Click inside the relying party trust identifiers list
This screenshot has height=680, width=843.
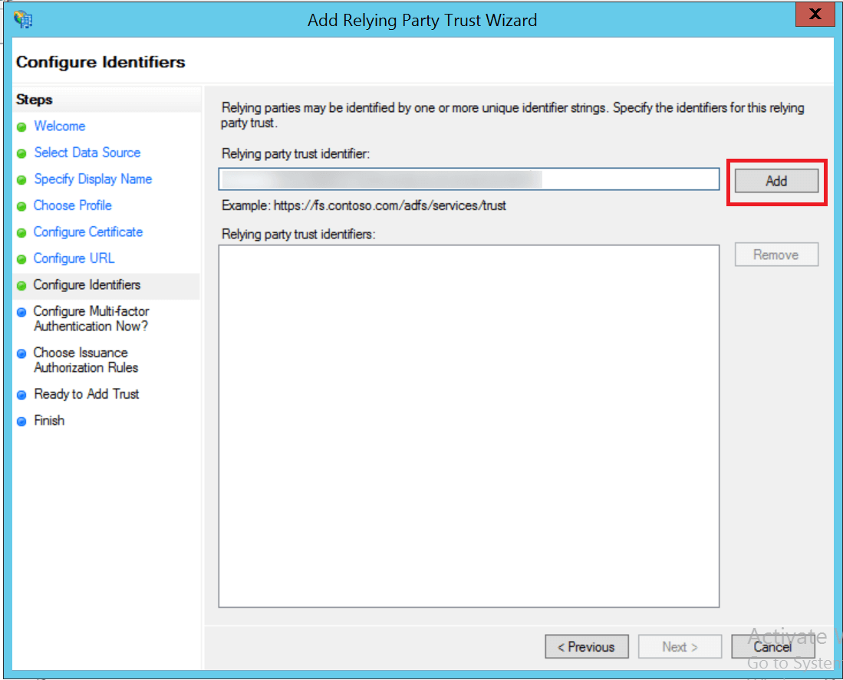point(469,426)
